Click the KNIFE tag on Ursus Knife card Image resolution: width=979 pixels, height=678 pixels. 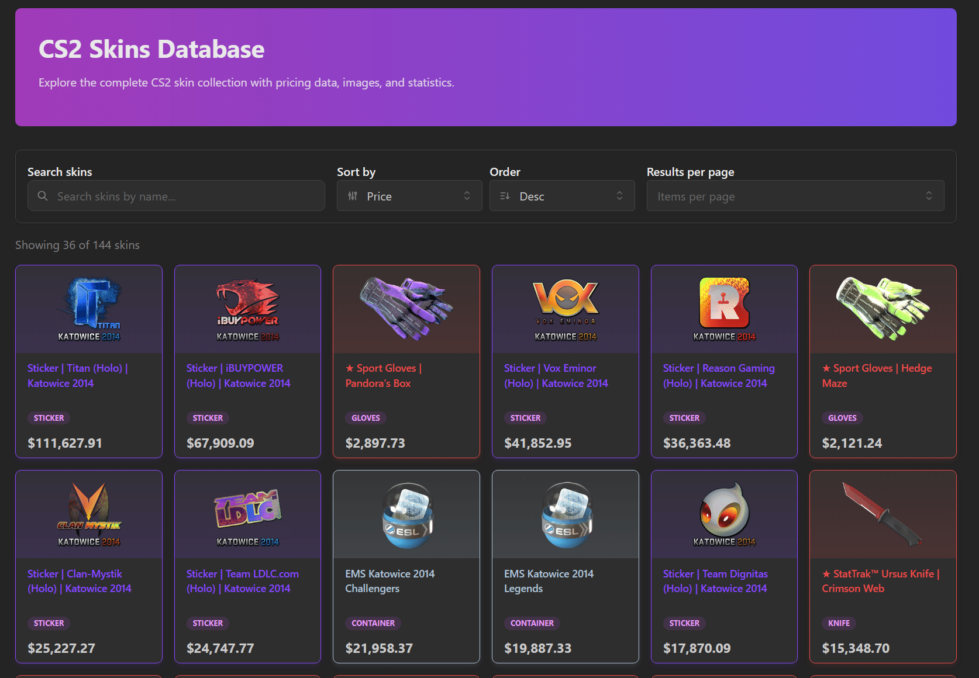pos(839,623)
